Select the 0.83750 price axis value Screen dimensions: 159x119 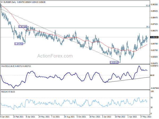154,50
